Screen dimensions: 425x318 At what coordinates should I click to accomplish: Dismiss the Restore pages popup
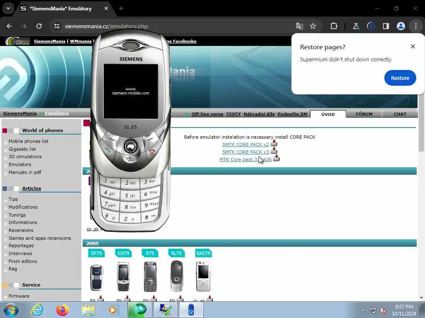[413, 46]
